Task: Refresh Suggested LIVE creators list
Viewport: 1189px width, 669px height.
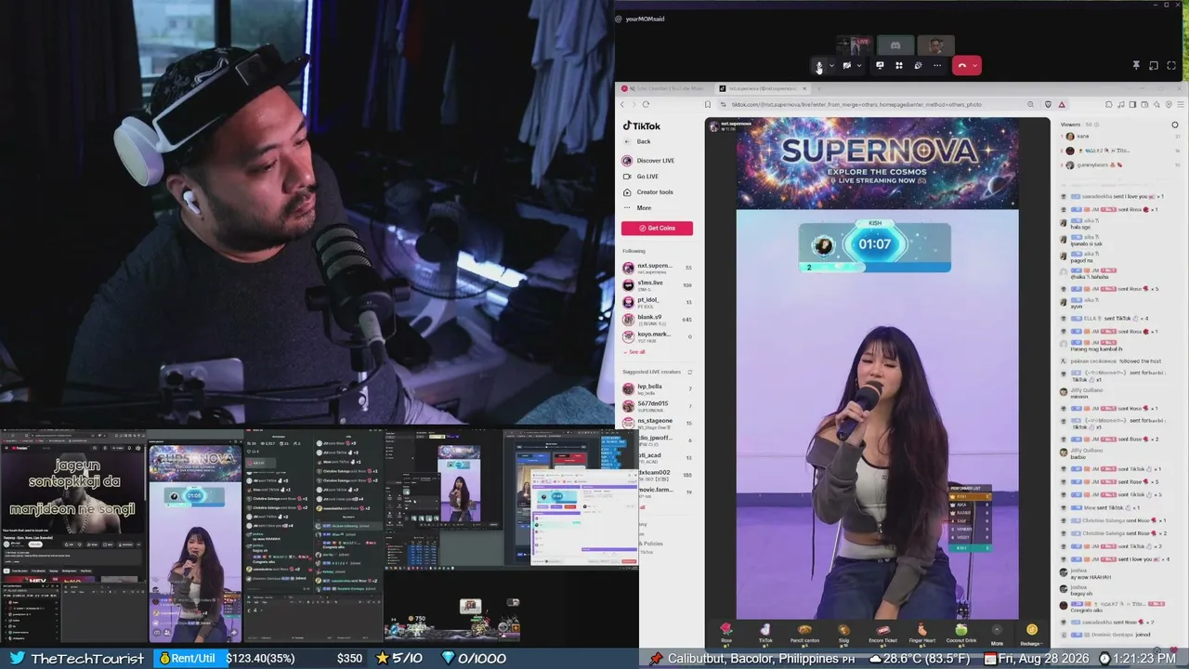Action: pyautogui.click(x=689, y=372)
